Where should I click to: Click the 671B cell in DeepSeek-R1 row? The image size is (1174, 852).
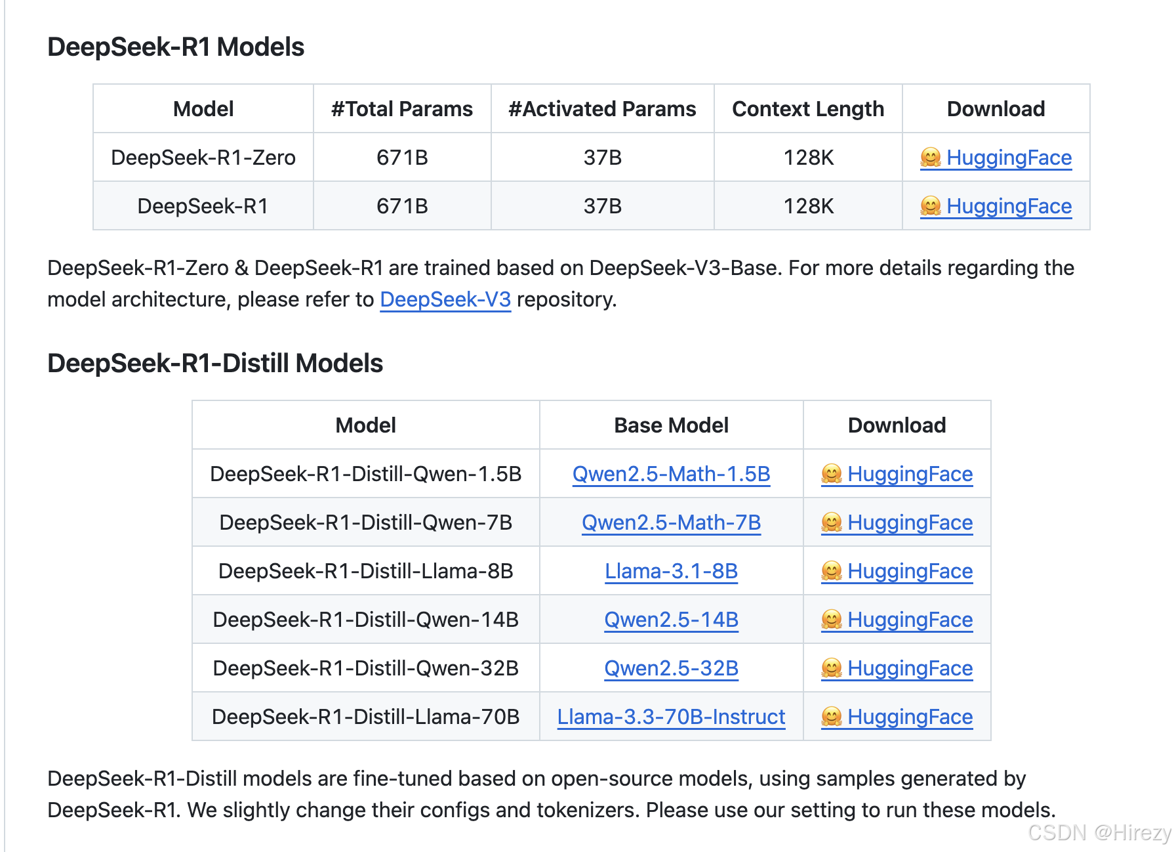(x=402, y=206)
